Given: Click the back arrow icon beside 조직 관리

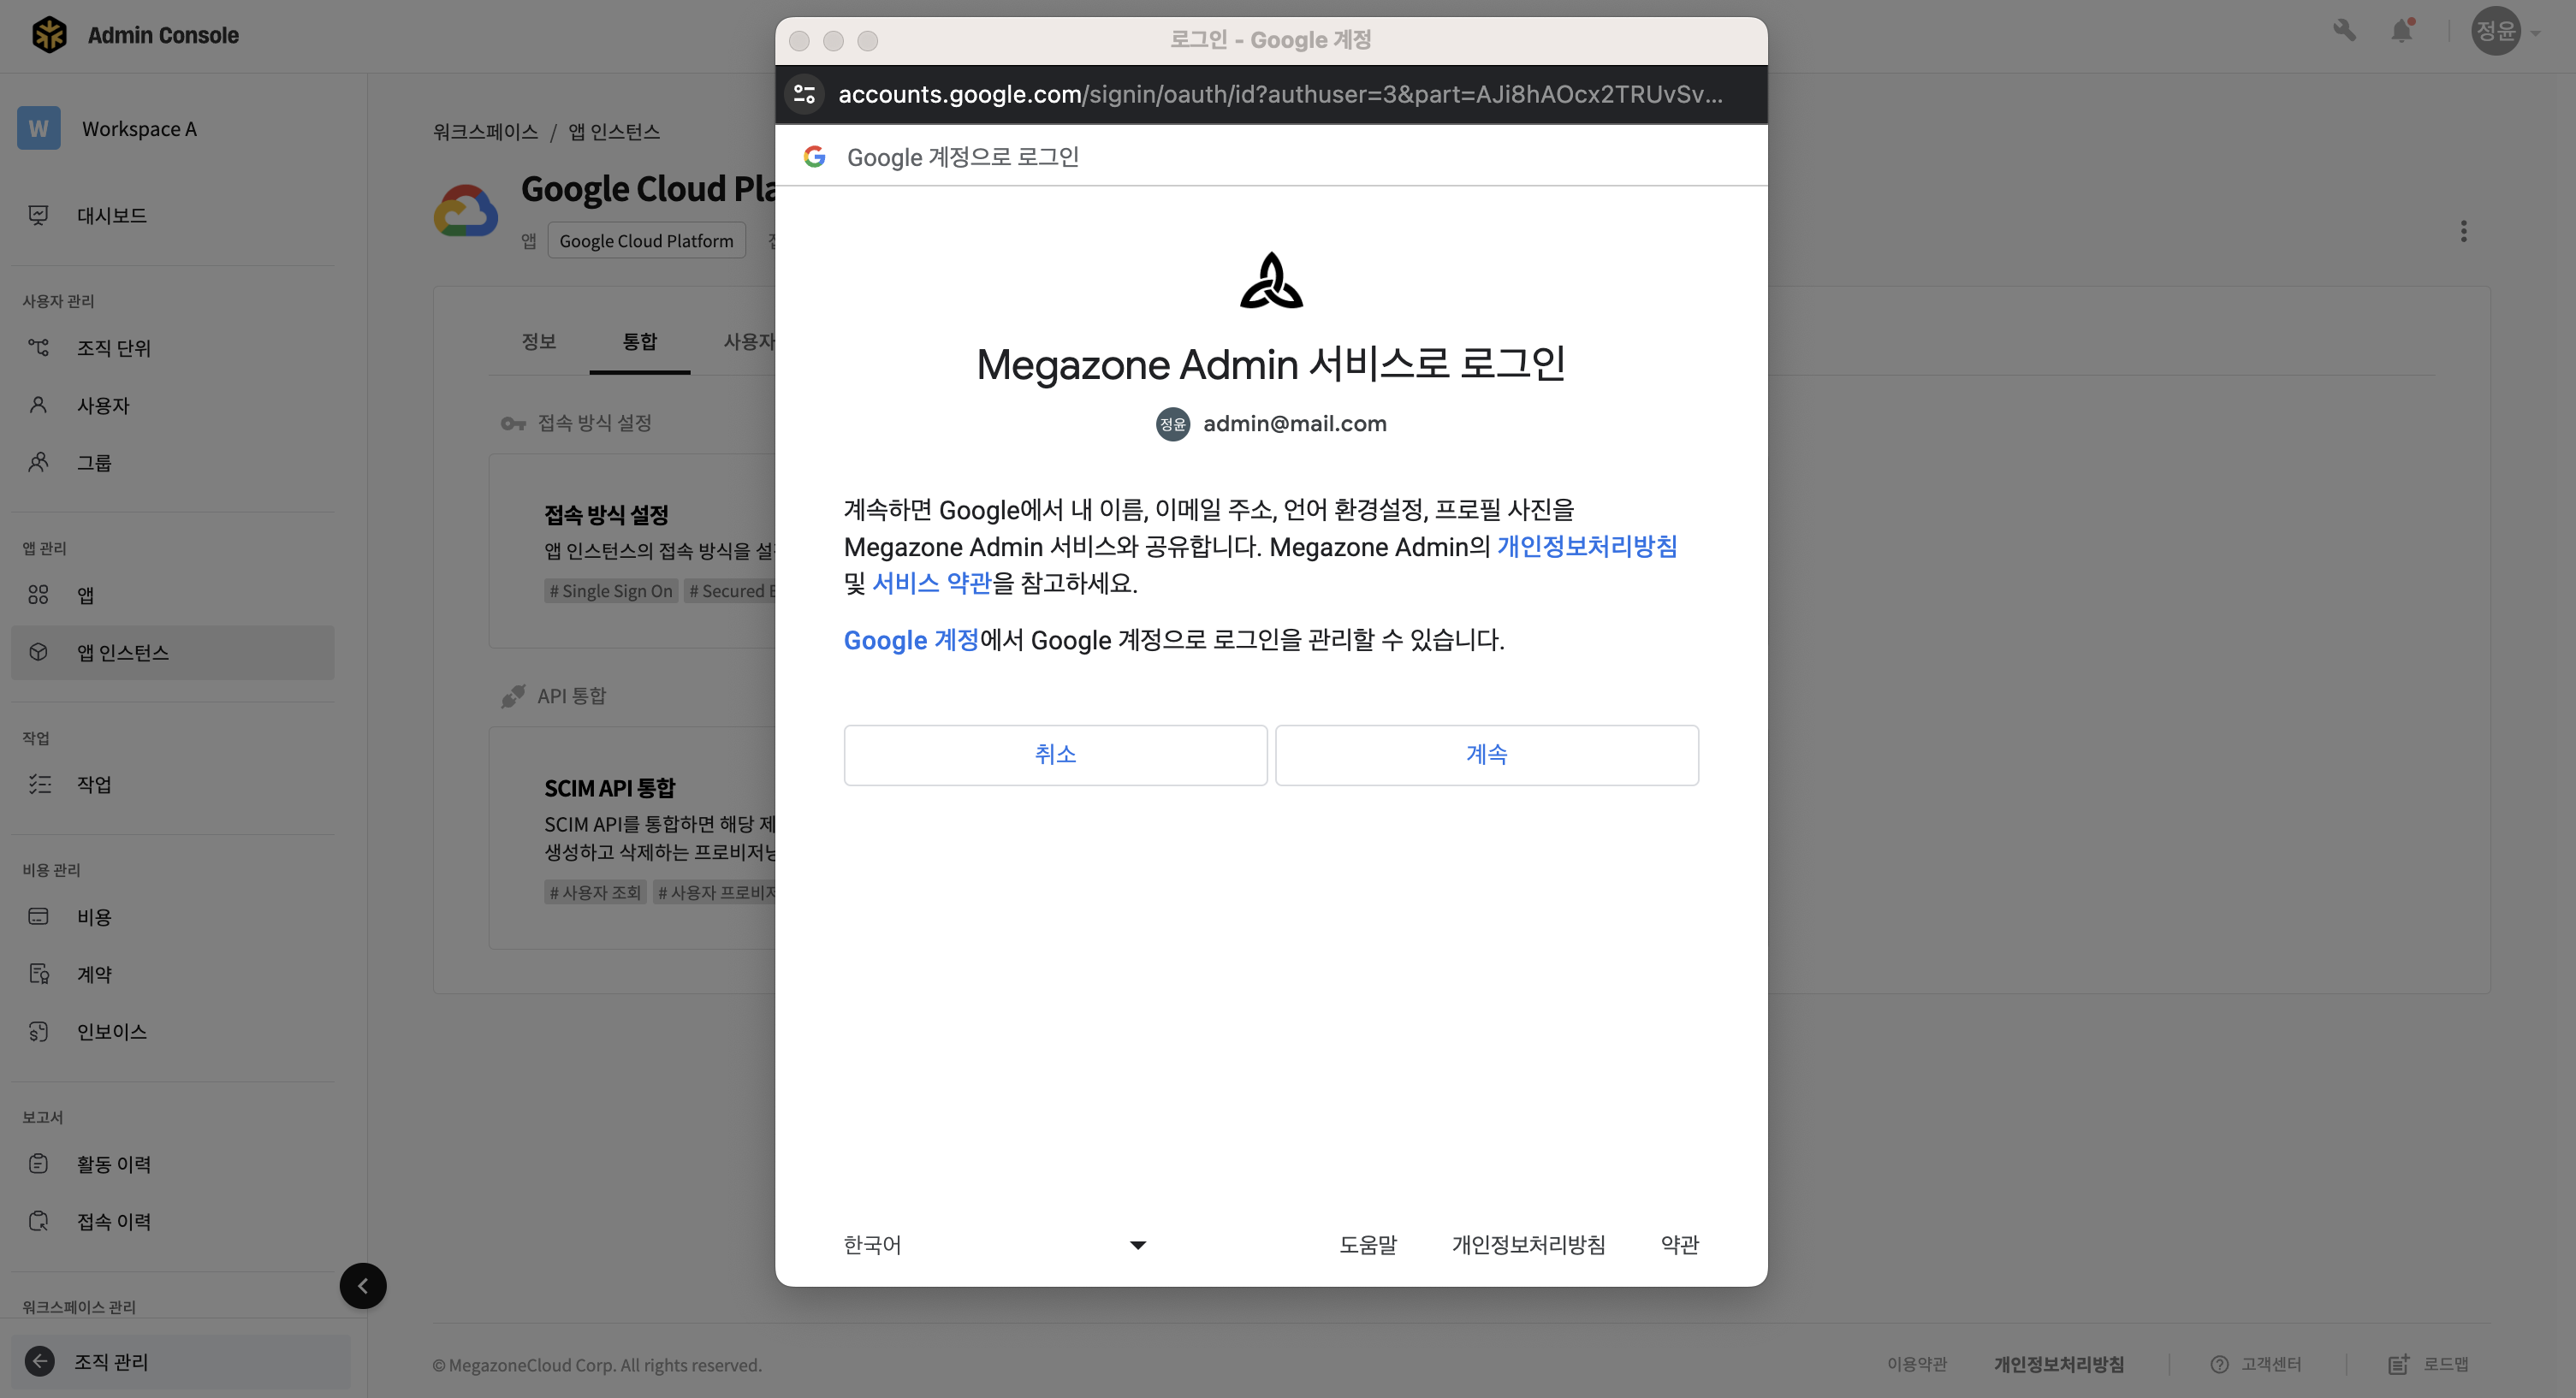Looking at the screenshot, I should click(39, 1361).
